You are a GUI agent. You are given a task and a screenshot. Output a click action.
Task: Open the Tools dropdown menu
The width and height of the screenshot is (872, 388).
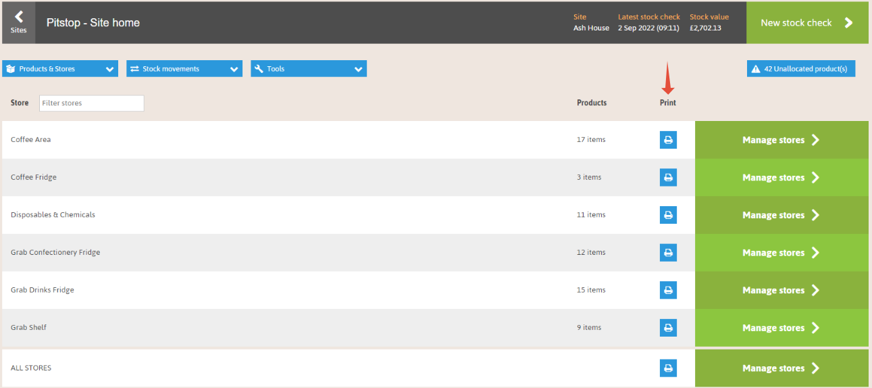[x=309, y=69]
